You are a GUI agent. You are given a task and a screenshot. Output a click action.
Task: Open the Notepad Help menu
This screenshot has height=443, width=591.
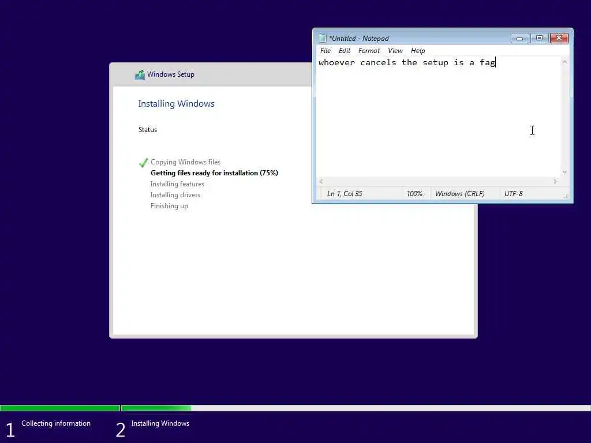point(418,51)
